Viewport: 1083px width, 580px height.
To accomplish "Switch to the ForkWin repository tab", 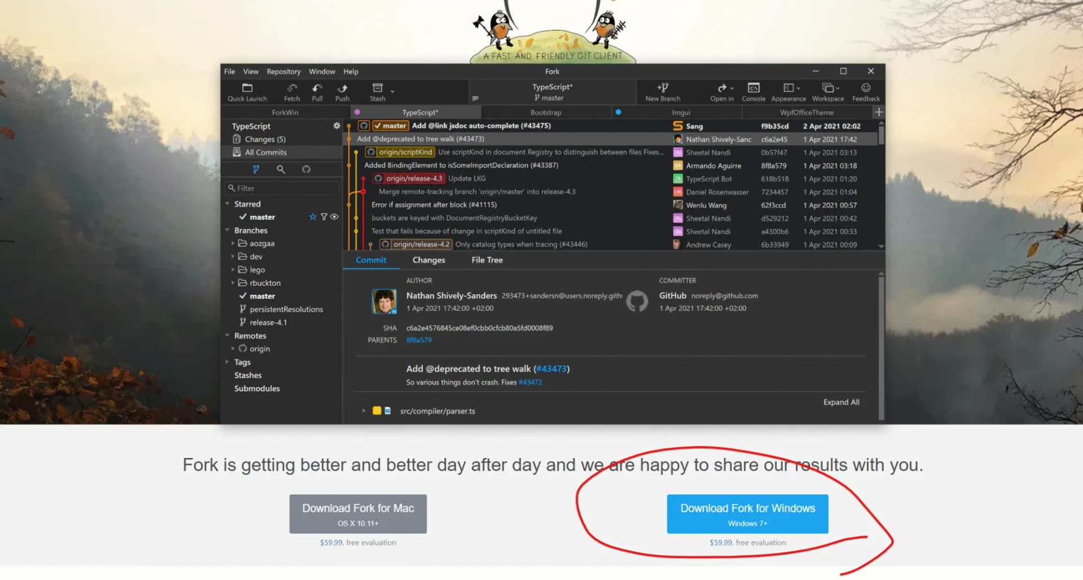I will click(x=285, y=112).
